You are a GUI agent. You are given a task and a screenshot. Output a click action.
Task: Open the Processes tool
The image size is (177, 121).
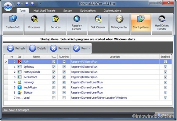tap(34, 24)
